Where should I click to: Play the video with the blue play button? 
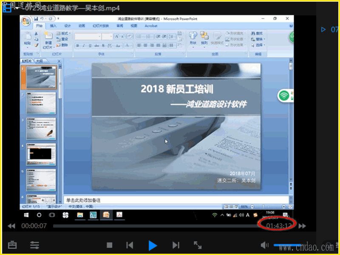(153, 246)
